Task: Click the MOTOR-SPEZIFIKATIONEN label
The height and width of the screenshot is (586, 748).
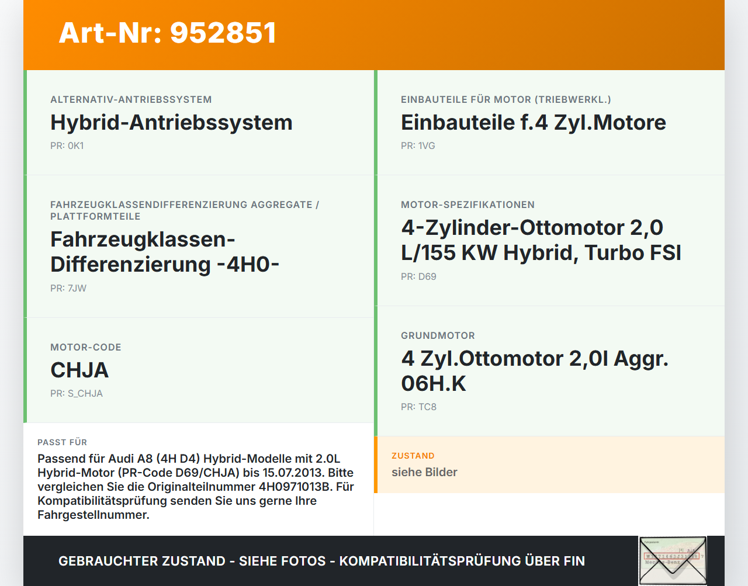Action: point(467,204)
